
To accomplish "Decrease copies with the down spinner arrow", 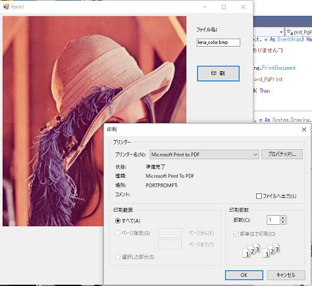I will tap(283, 222).
